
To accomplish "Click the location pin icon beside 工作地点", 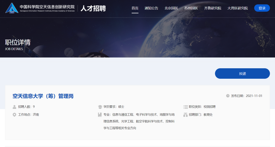I will pos(14,115).
